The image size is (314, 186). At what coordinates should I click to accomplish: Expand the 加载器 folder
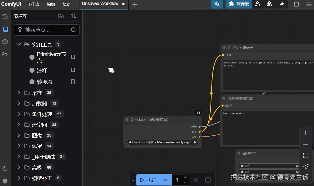click(x=19, y=104)
